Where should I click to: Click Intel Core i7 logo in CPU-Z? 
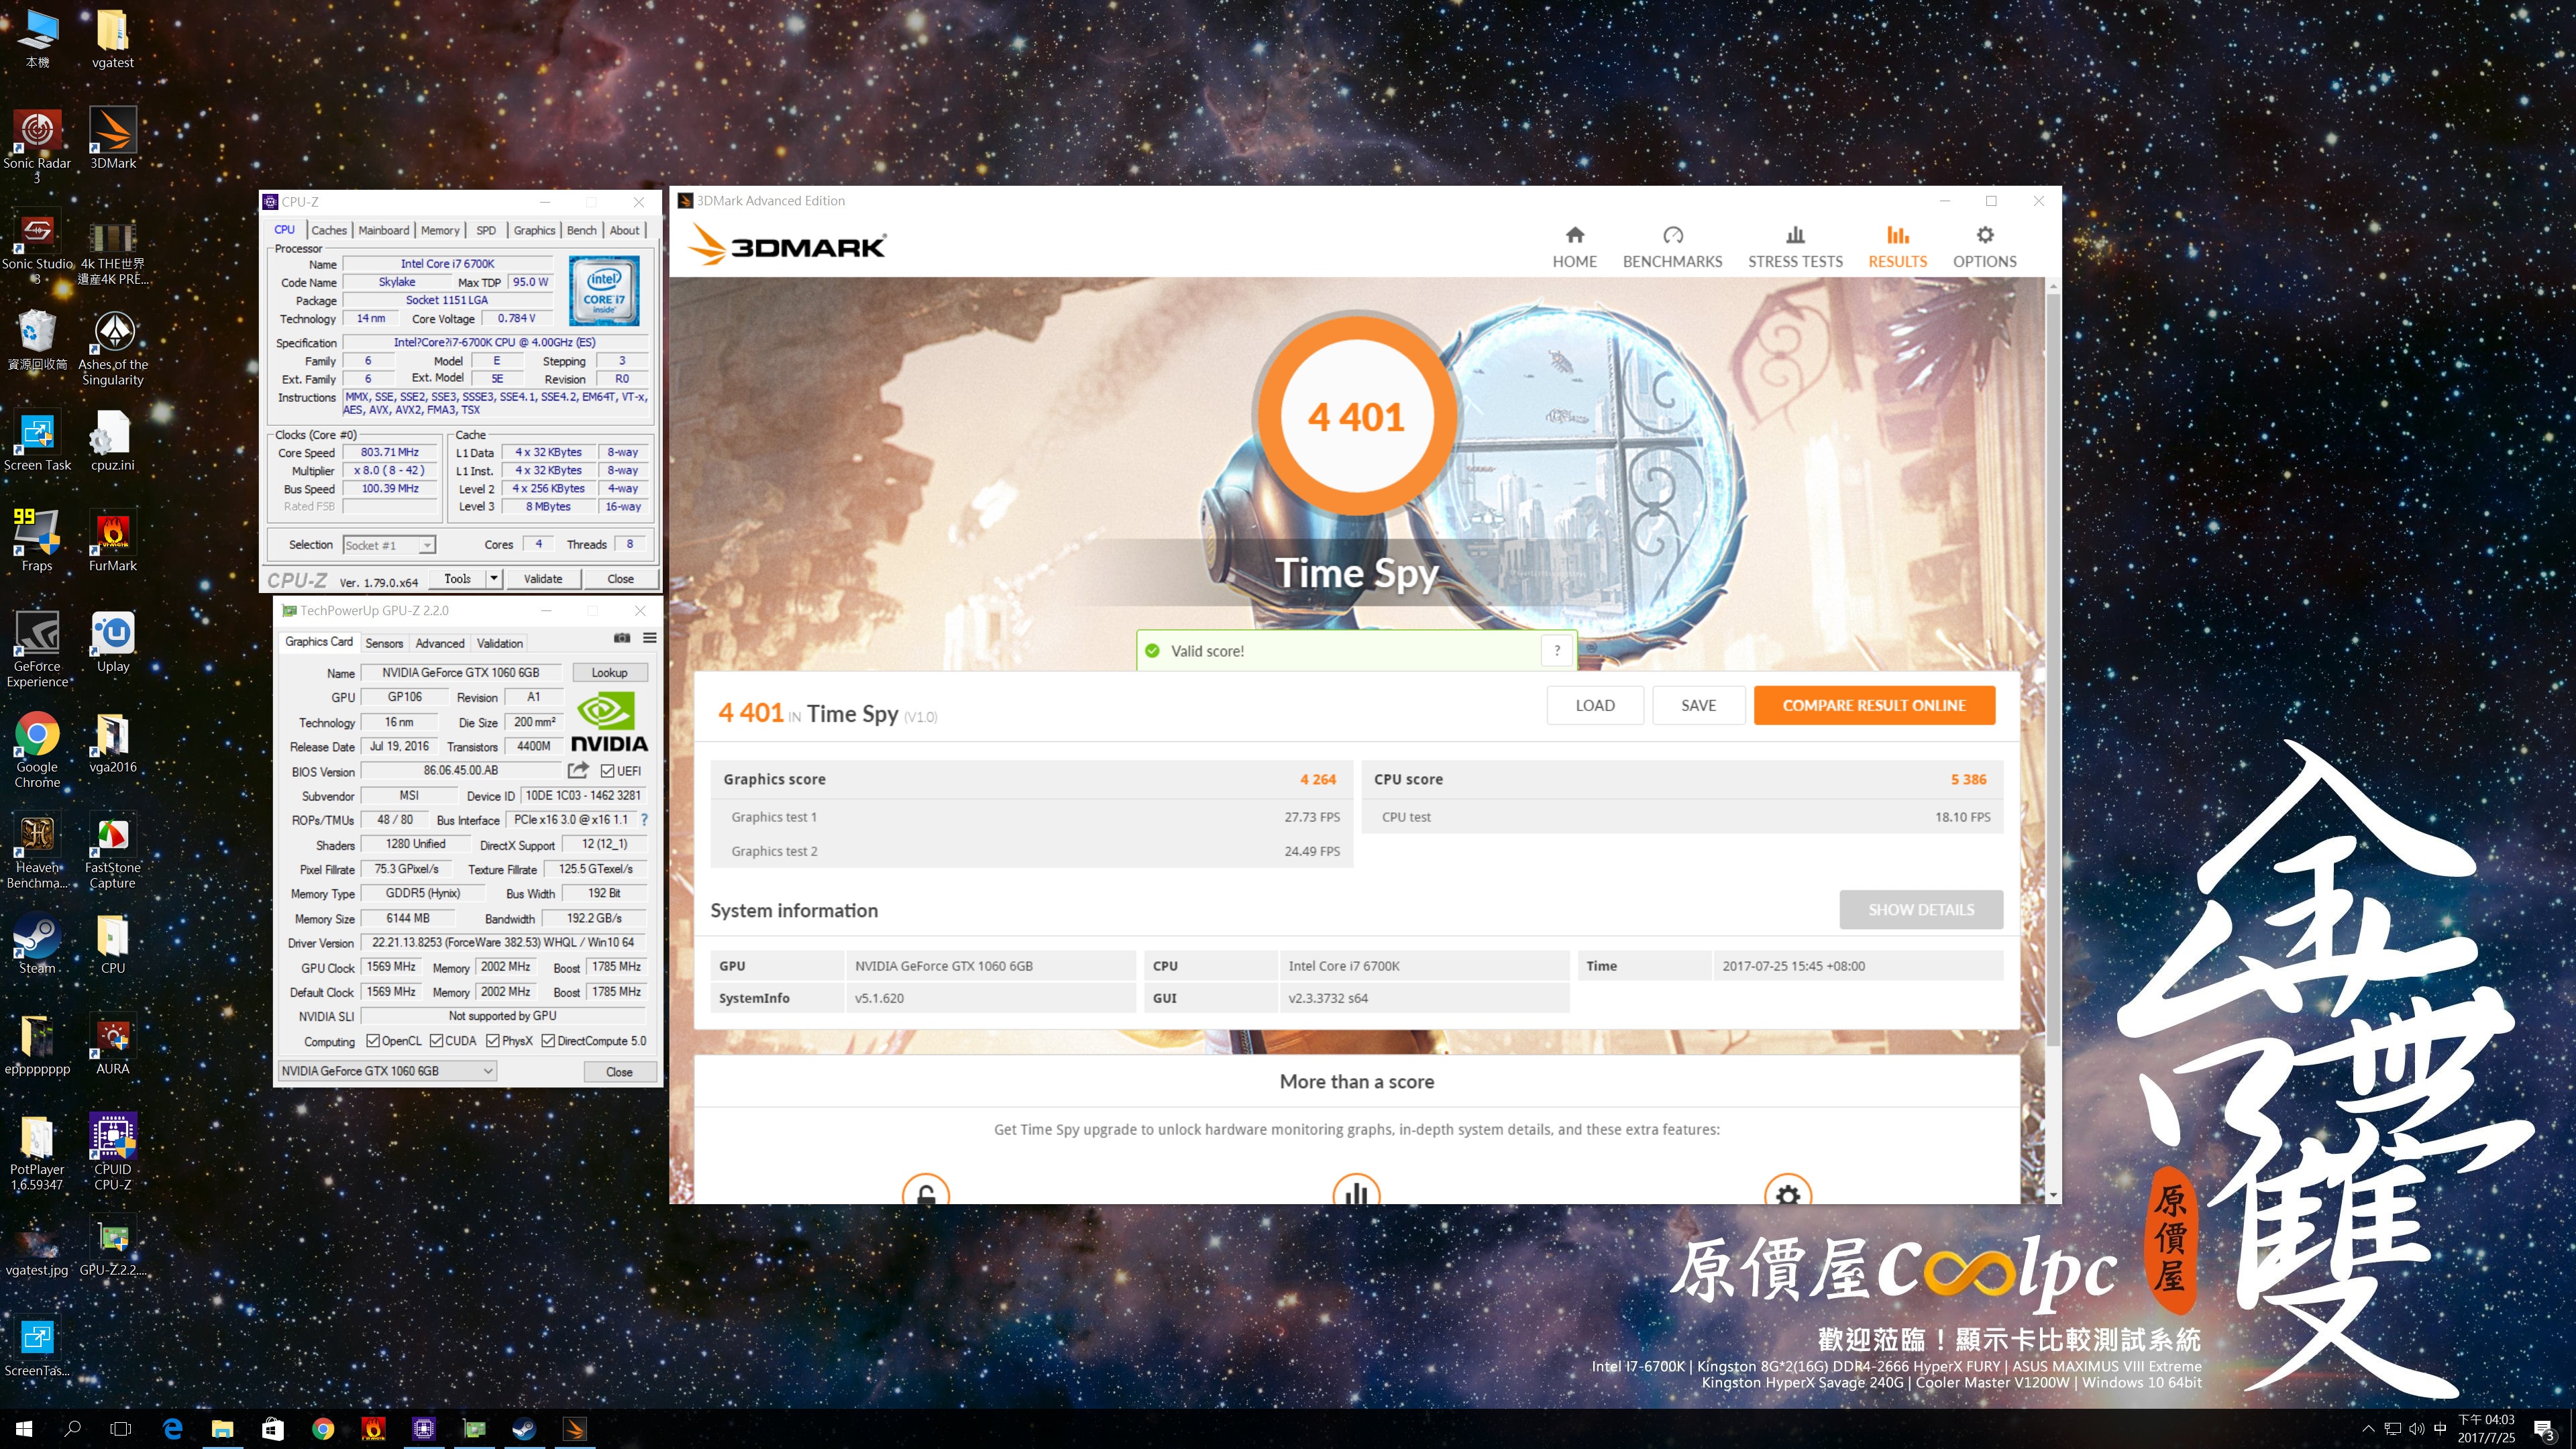[x=604, y=290]
